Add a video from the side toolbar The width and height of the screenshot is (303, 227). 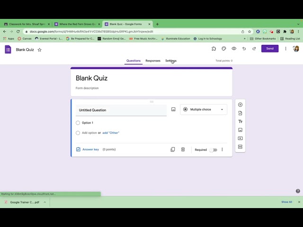(240, 139)
